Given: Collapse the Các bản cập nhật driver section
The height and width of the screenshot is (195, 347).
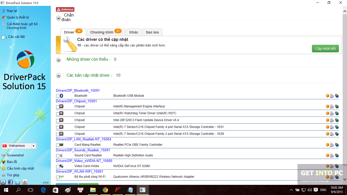Looking at the screenshot, I should pos(58,76).
